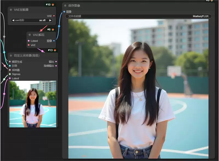Open the sampler node preview thumbnail
Image resolution: width=219 pixels, height=161 pixels.
pyautogui.click(x=33, y=104)
